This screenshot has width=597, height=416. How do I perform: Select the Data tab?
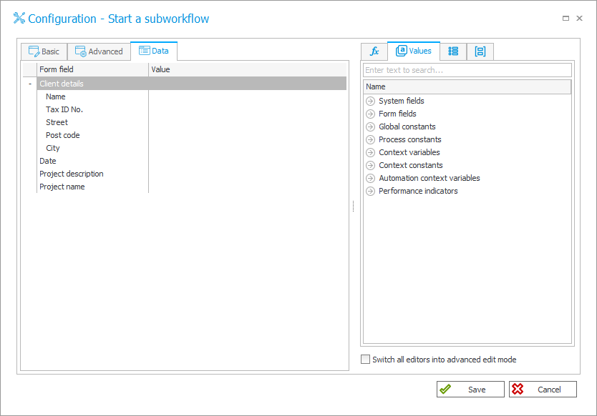coord(154,51)
